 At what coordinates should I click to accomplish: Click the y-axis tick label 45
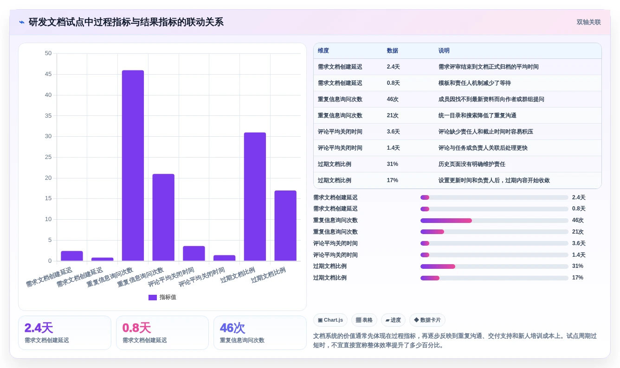pyautogui.click(x=48, y=74)
